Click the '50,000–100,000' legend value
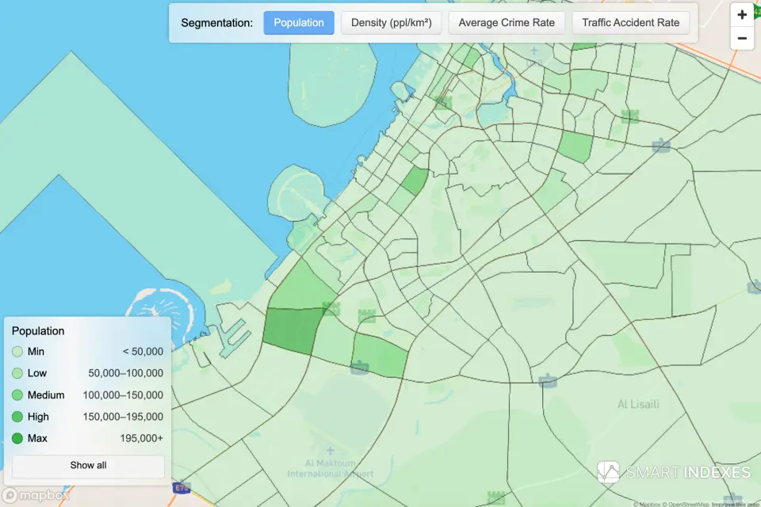 coord(126,373)
